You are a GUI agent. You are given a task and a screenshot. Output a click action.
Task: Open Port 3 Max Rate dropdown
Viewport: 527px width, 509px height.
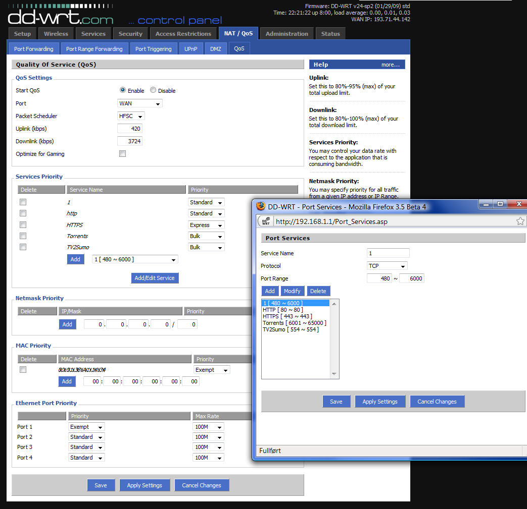coord(208,447)
